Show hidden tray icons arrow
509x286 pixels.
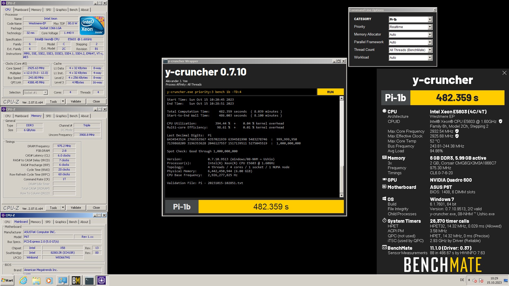point(469,280)
